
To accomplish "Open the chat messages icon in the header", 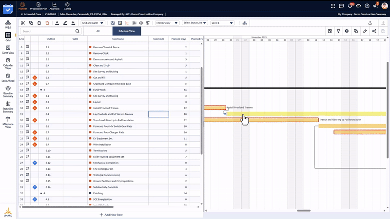I will click(341, 6).
